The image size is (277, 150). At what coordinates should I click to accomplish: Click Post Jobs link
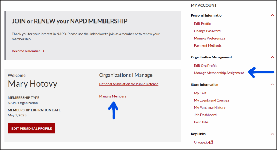(x=201, y=122)
